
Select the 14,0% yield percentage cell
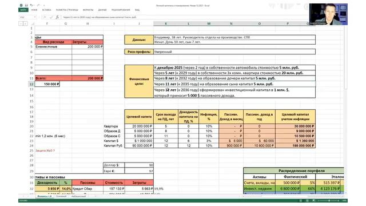(66, 188)
